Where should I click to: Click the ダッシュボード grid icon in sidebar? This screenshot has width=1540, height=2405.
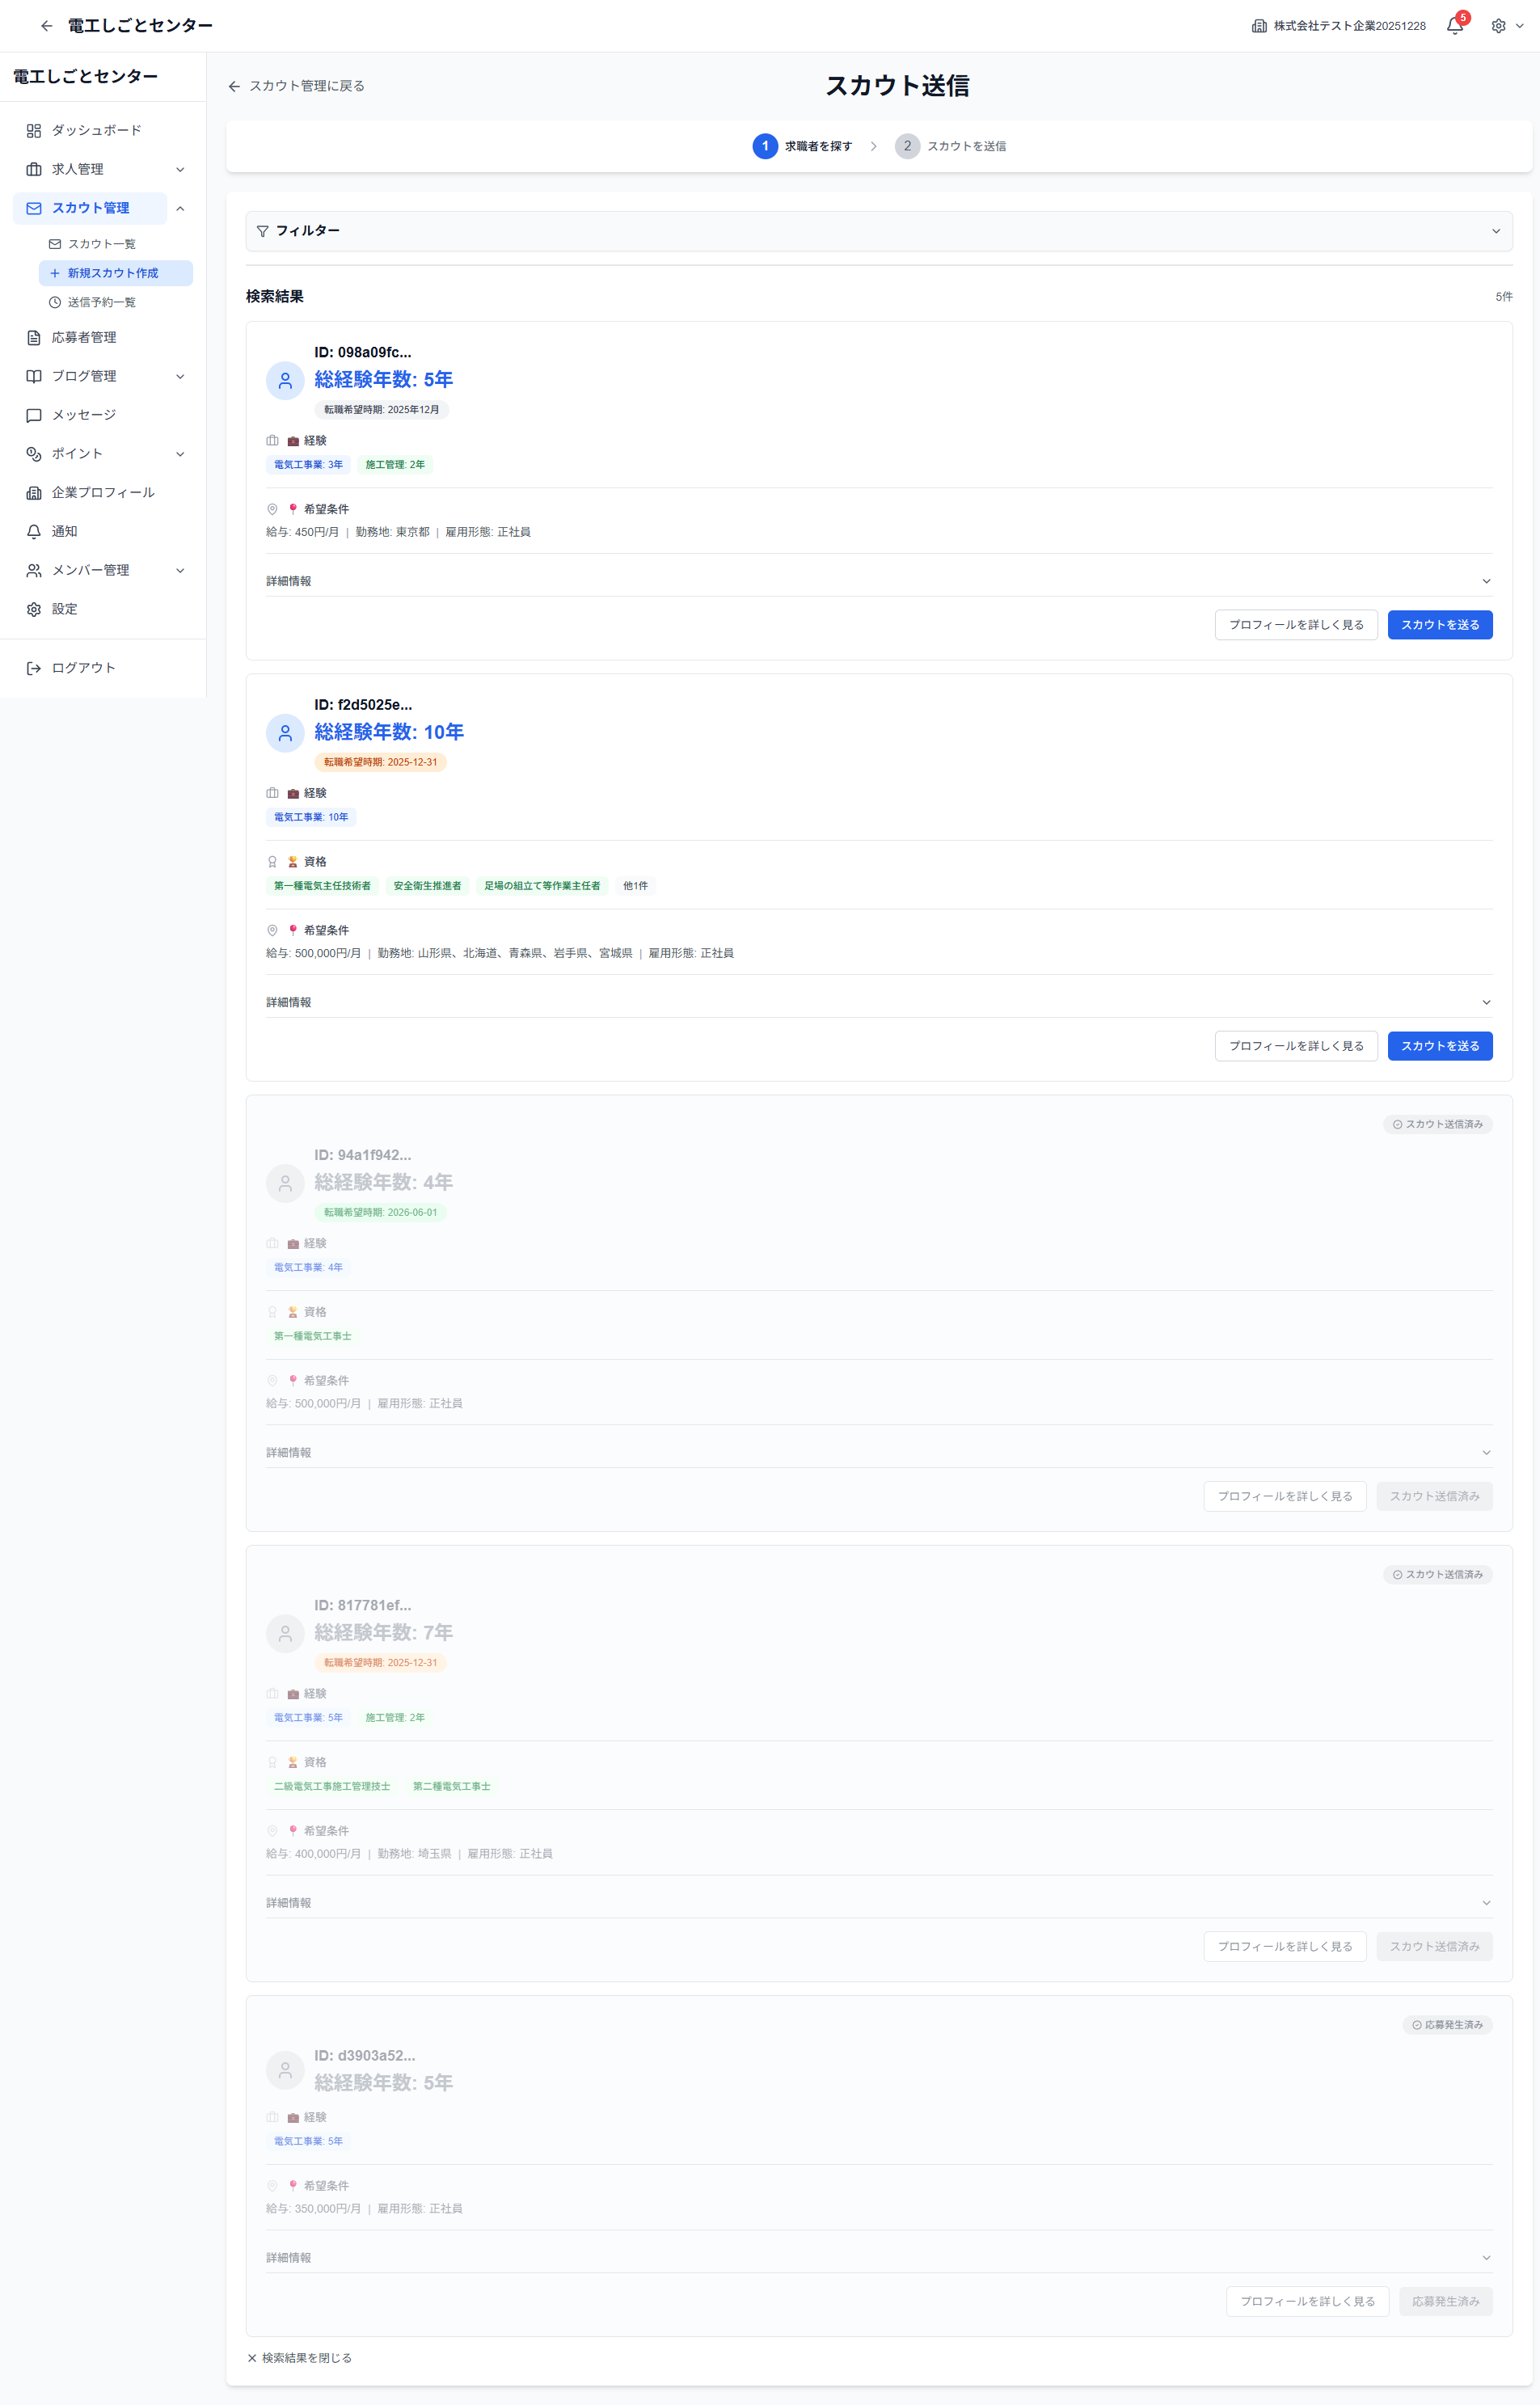coord(34,131)
